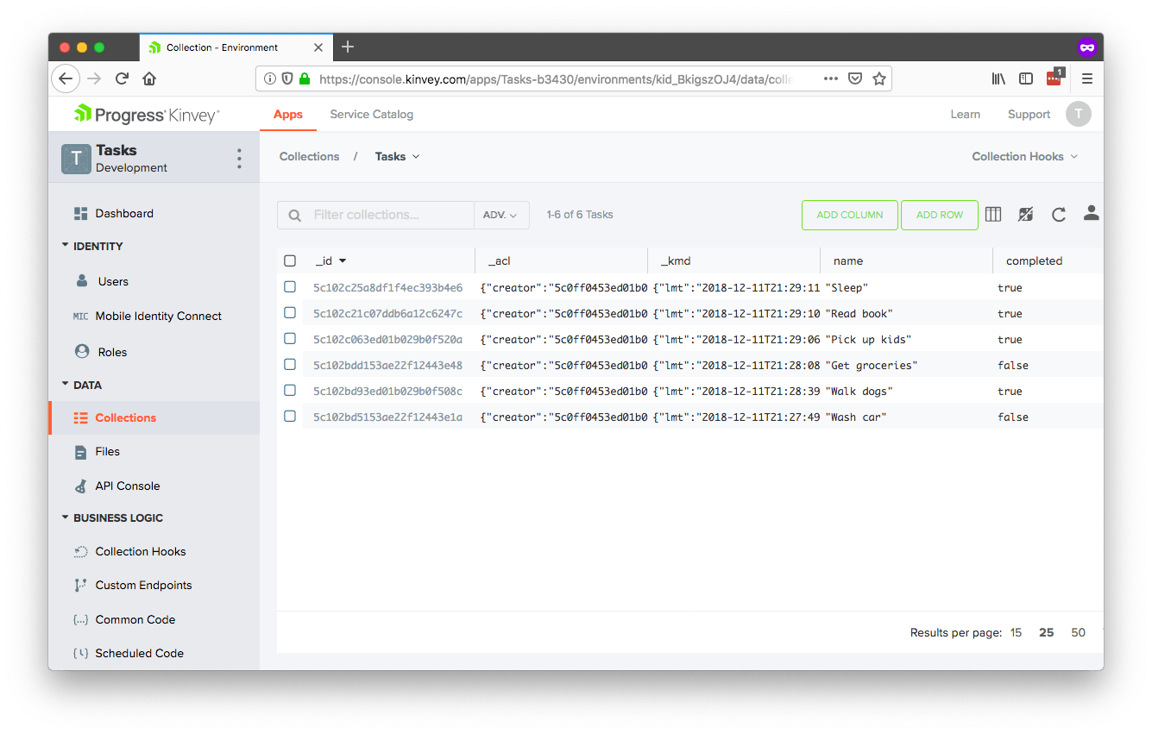Click the Filter collections search field

click(x=388, y=215)
